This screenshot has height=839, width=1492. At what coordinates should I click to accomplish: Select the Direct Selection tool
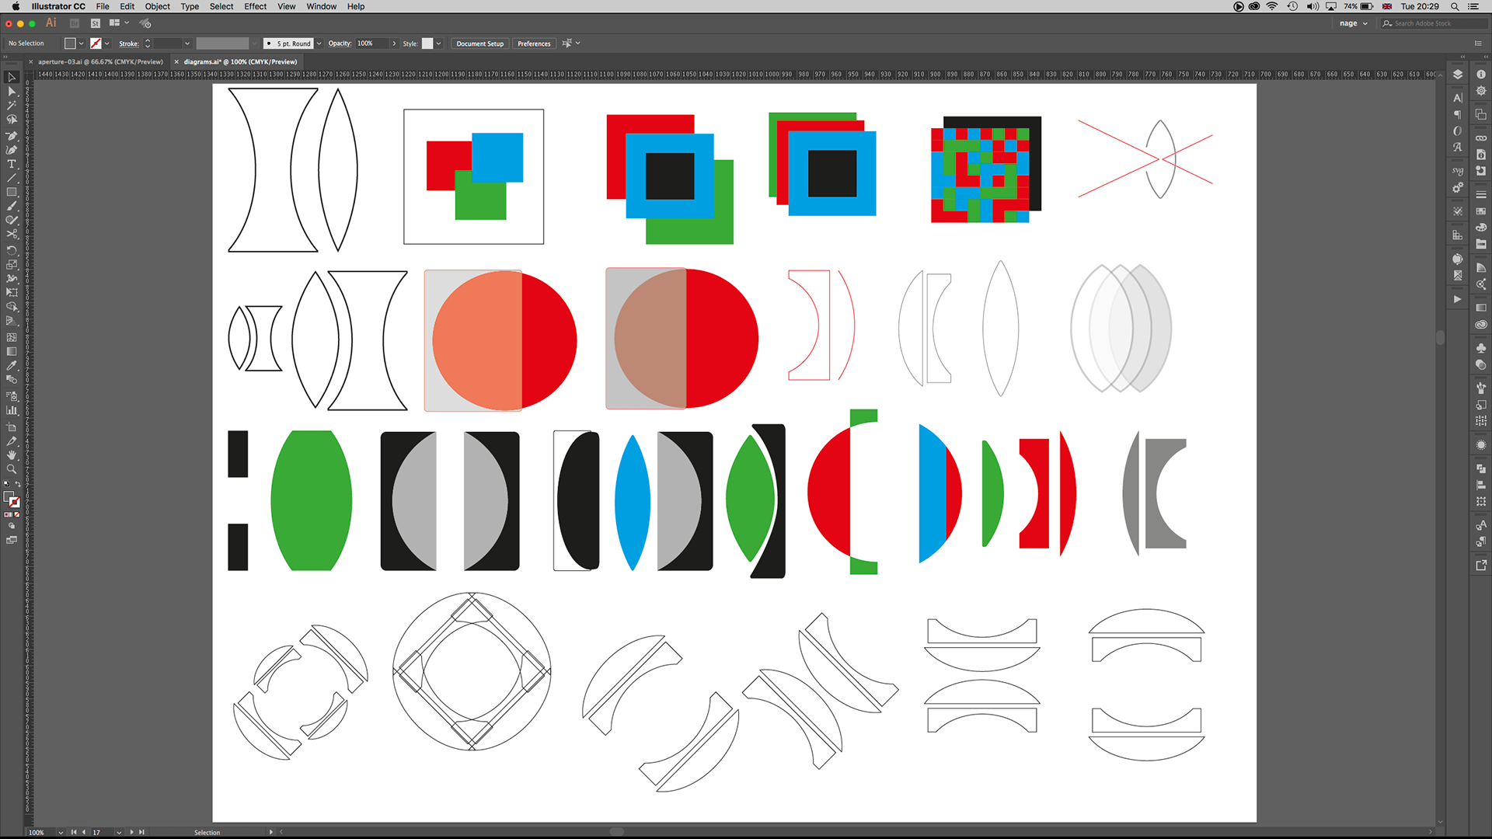[x=12, y=92]
